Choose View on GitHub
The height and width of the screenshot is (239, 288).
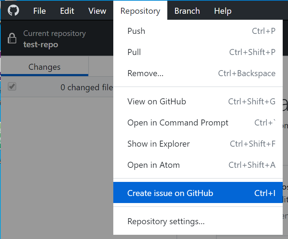click(x=198, y=102)
